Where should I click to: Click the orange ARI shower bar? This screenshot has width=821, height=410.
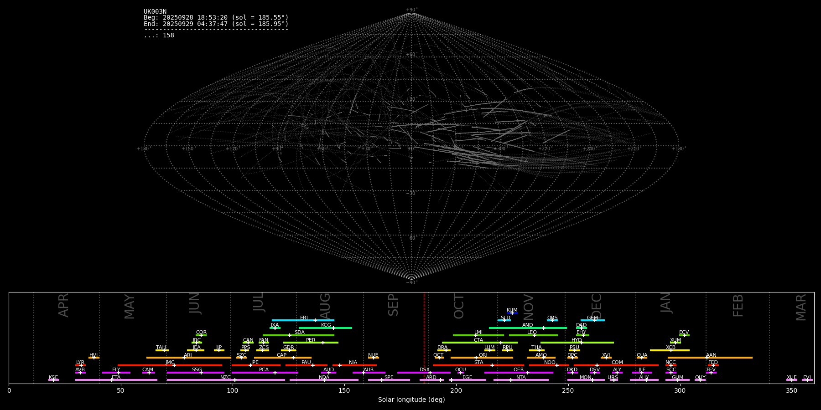(189, 358)
